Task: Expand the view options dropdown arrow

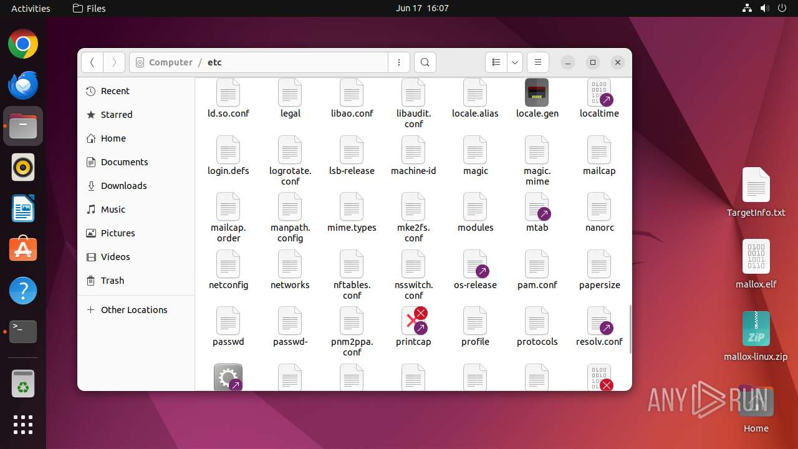Action: [515, 62]
